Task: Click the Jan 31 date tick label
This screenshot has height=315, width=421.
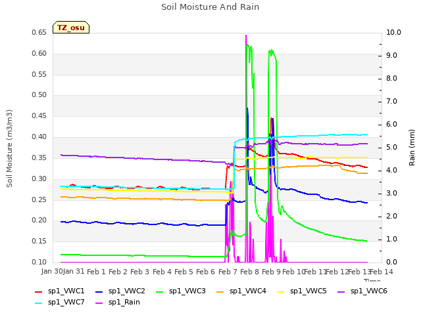Action: pyautogui.click(x=74, y=271)
